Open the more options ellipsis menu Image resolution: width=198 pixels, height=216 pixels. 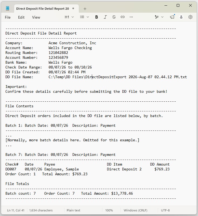[x=131, y=17]
